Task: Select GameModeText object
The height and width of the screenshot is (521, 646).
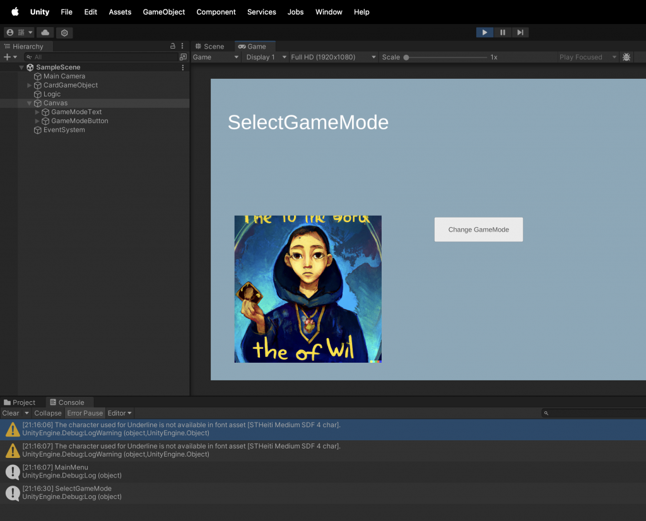Action: click(76, 112)
